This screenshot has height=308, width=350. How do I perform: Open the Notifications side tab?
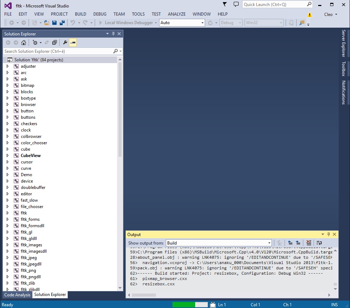click(344, 93)
